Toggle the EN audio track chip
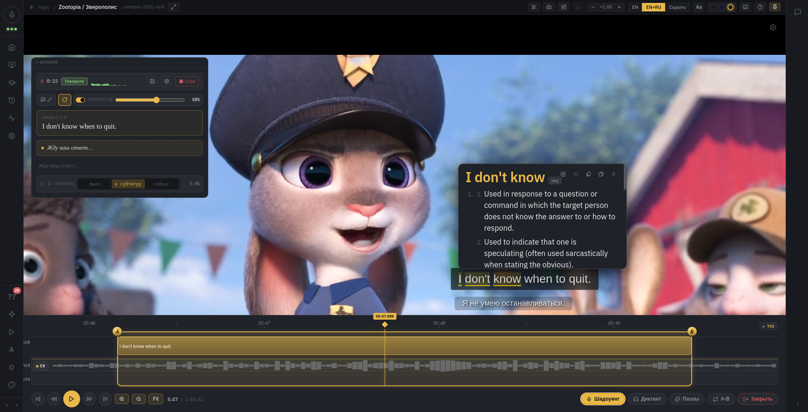808x412 pixels. point(41,366)
